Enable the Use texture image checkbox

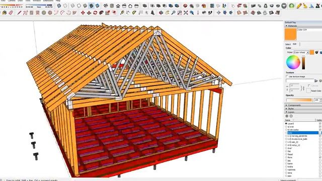(x=287, y=76)
